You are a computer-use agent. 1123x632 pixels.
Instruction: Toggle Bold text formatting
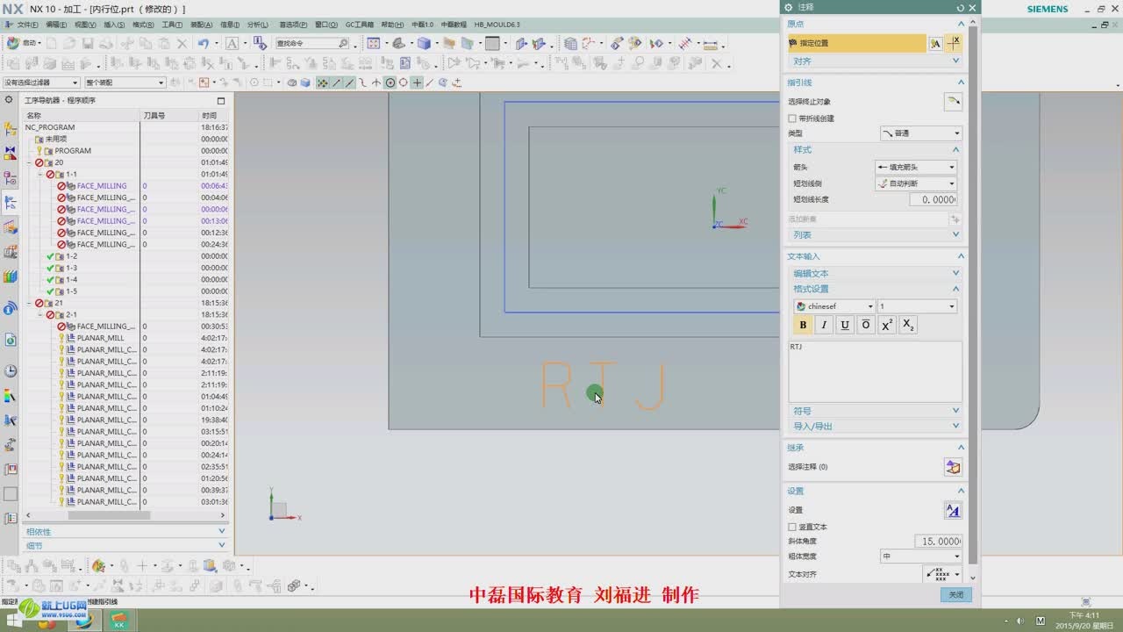click(x=802, y=325)
